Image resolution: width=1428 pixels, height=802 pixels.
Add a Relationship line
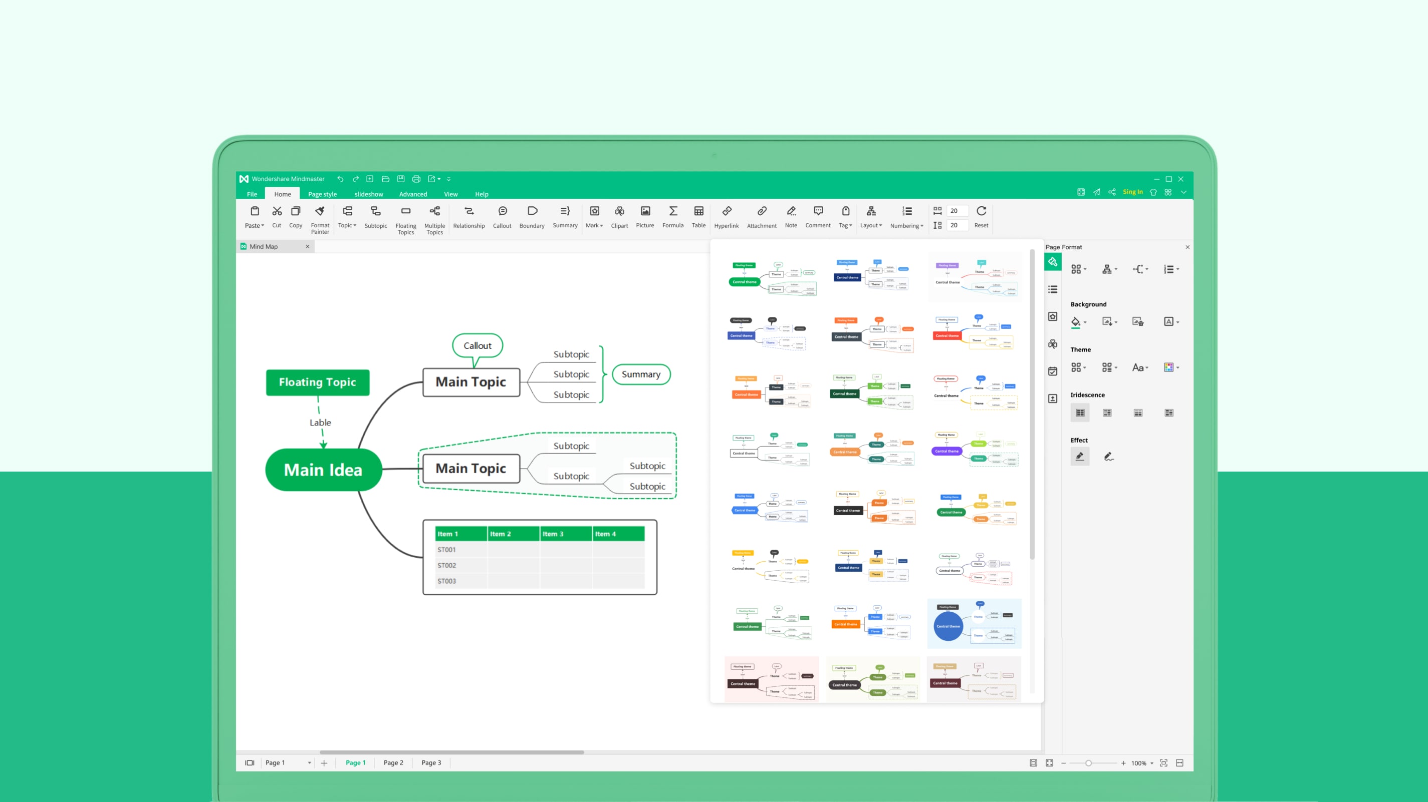[x=469, y=217]
